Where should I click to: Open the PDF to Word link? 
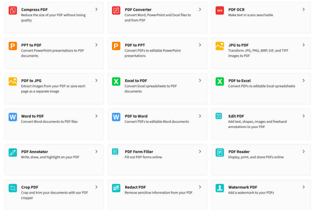(136, 116)
